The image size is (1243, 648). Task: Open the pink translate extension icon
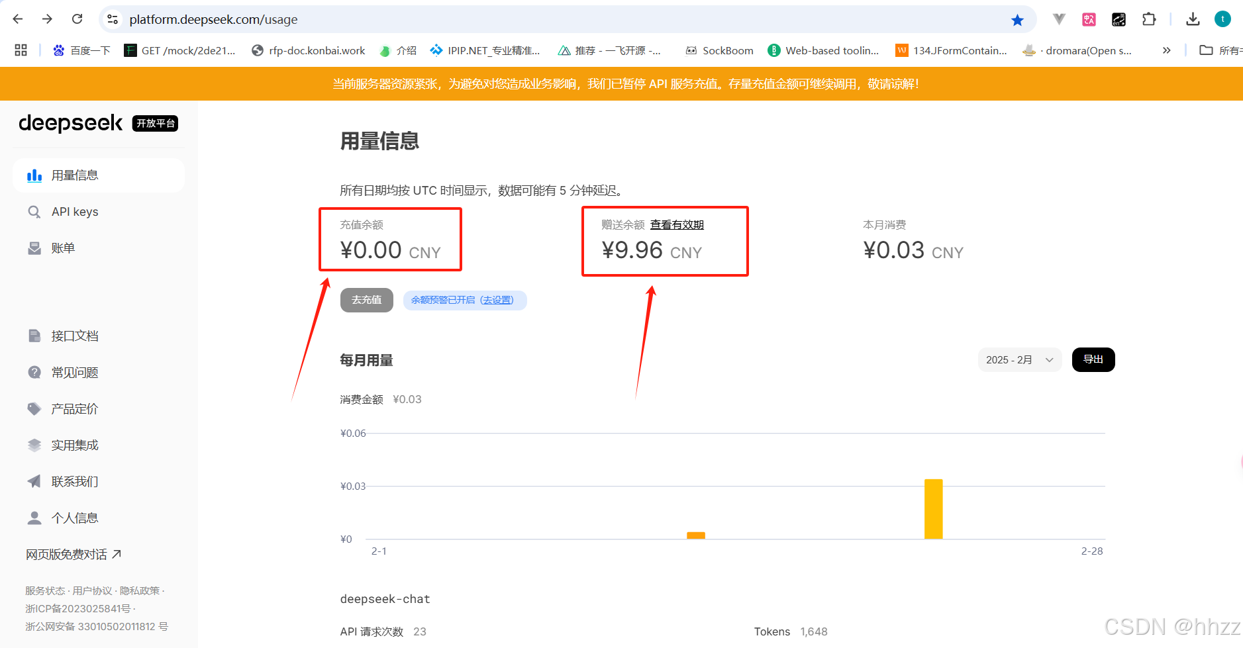[x=1089, y=19]
